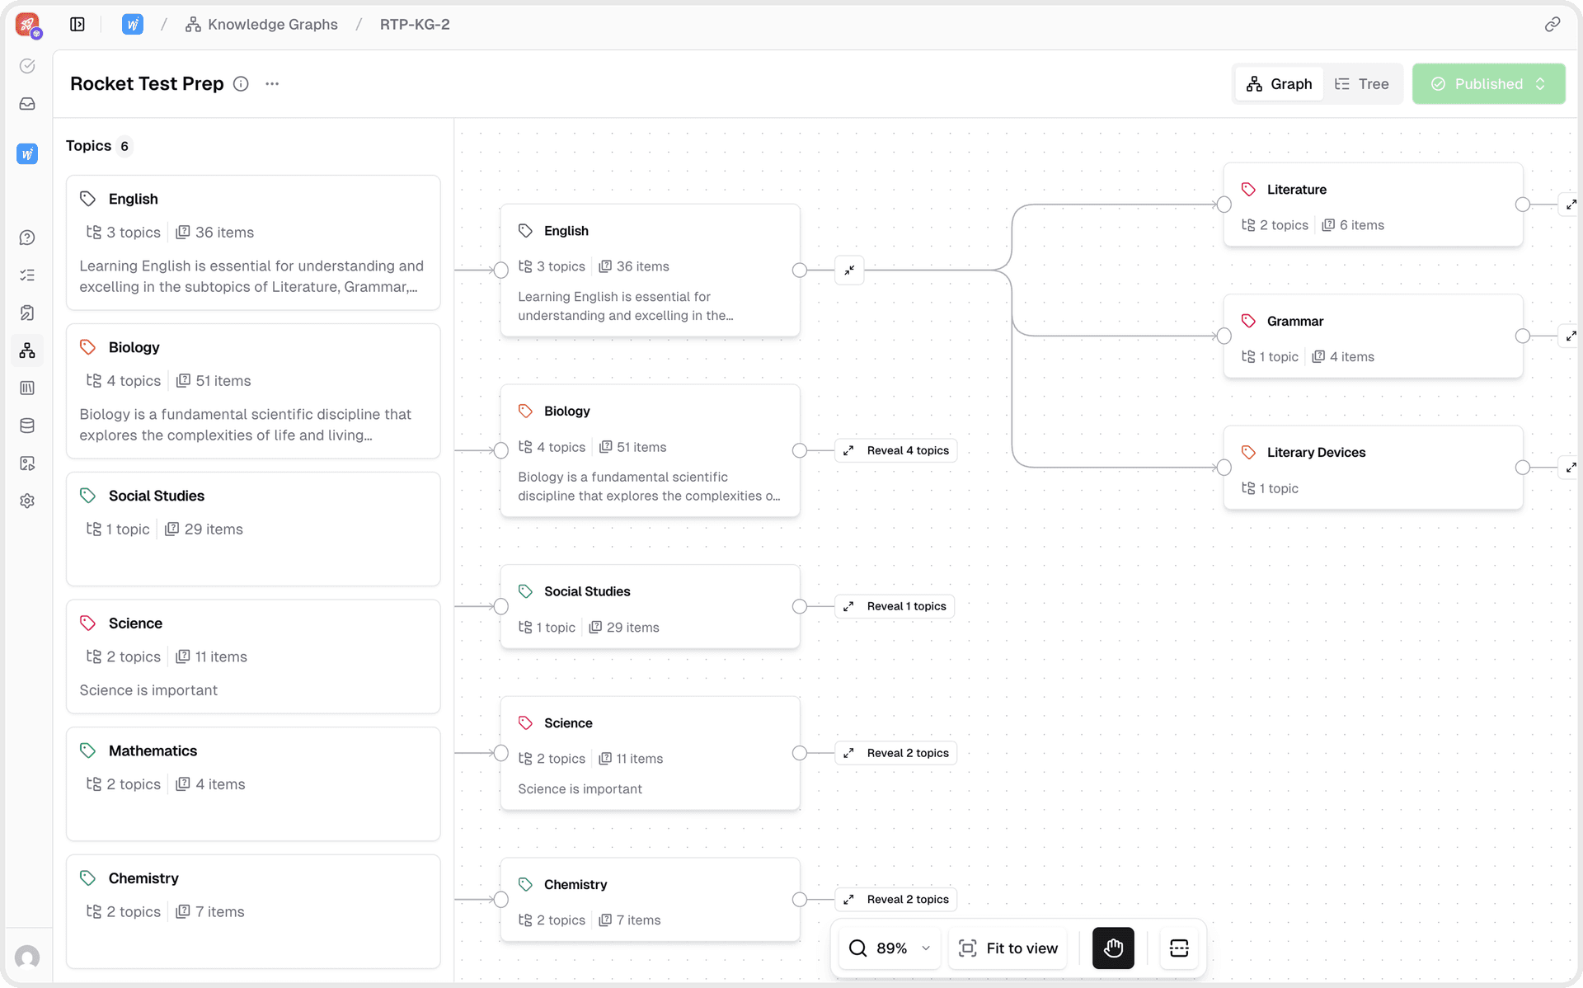1583x988 pixels.
Task: Click the database icon in left sidebar
Action: pyautogui.click(x=27, y=426)
